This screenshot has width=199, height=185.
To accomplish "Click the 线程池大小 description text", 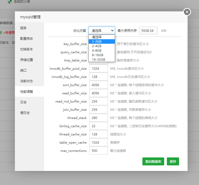I will pos(118,134).
